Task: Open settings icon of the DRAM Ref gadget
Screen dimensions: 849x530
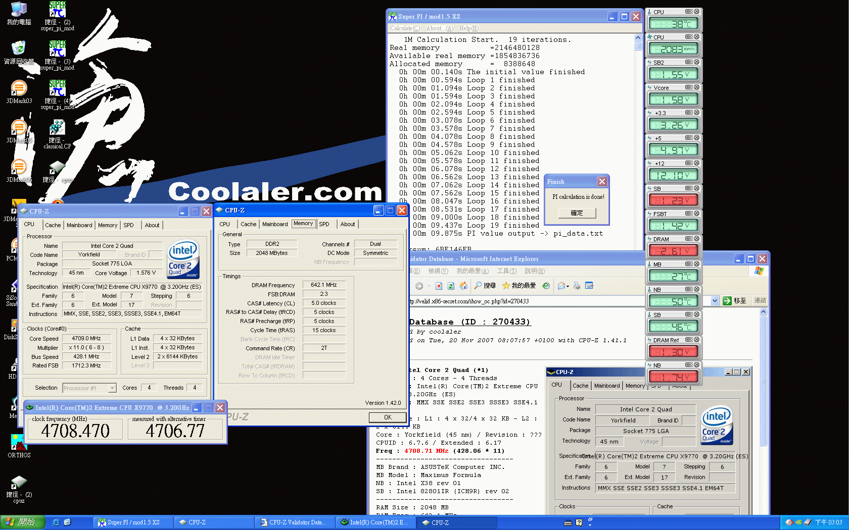Action: [x=689, y=340]
